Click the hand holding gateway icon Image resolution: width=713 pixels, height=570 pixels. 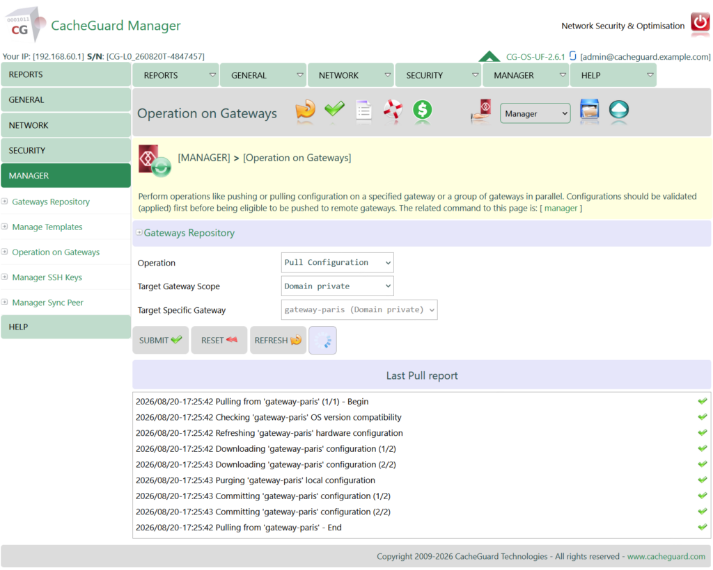[x=482, y=111]
